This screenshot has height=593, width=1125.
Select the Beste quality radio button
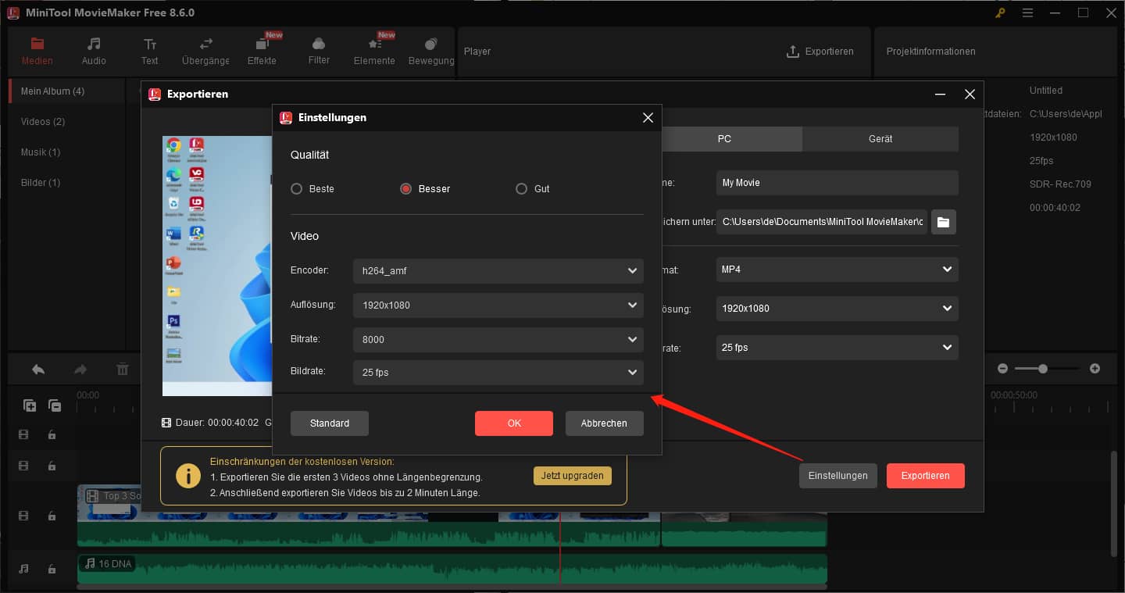click(297, 188)
